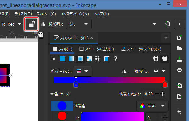The width and height of the screenshot is (189, 121).
Task: Expand the dock panel chevron menu
Action: click(x=166, y=38)
